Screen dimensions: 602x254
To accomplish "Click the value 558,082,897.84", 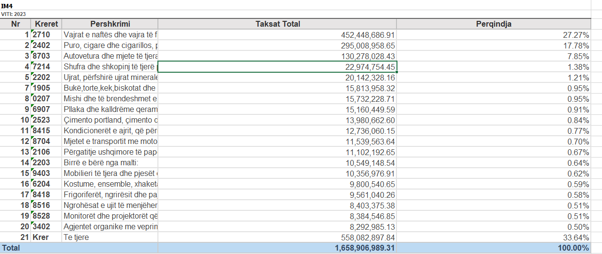I will 361,238.
